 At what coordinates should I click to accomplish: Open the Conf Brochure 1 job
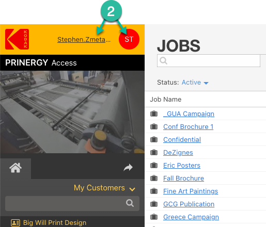(x=189, y=127)
